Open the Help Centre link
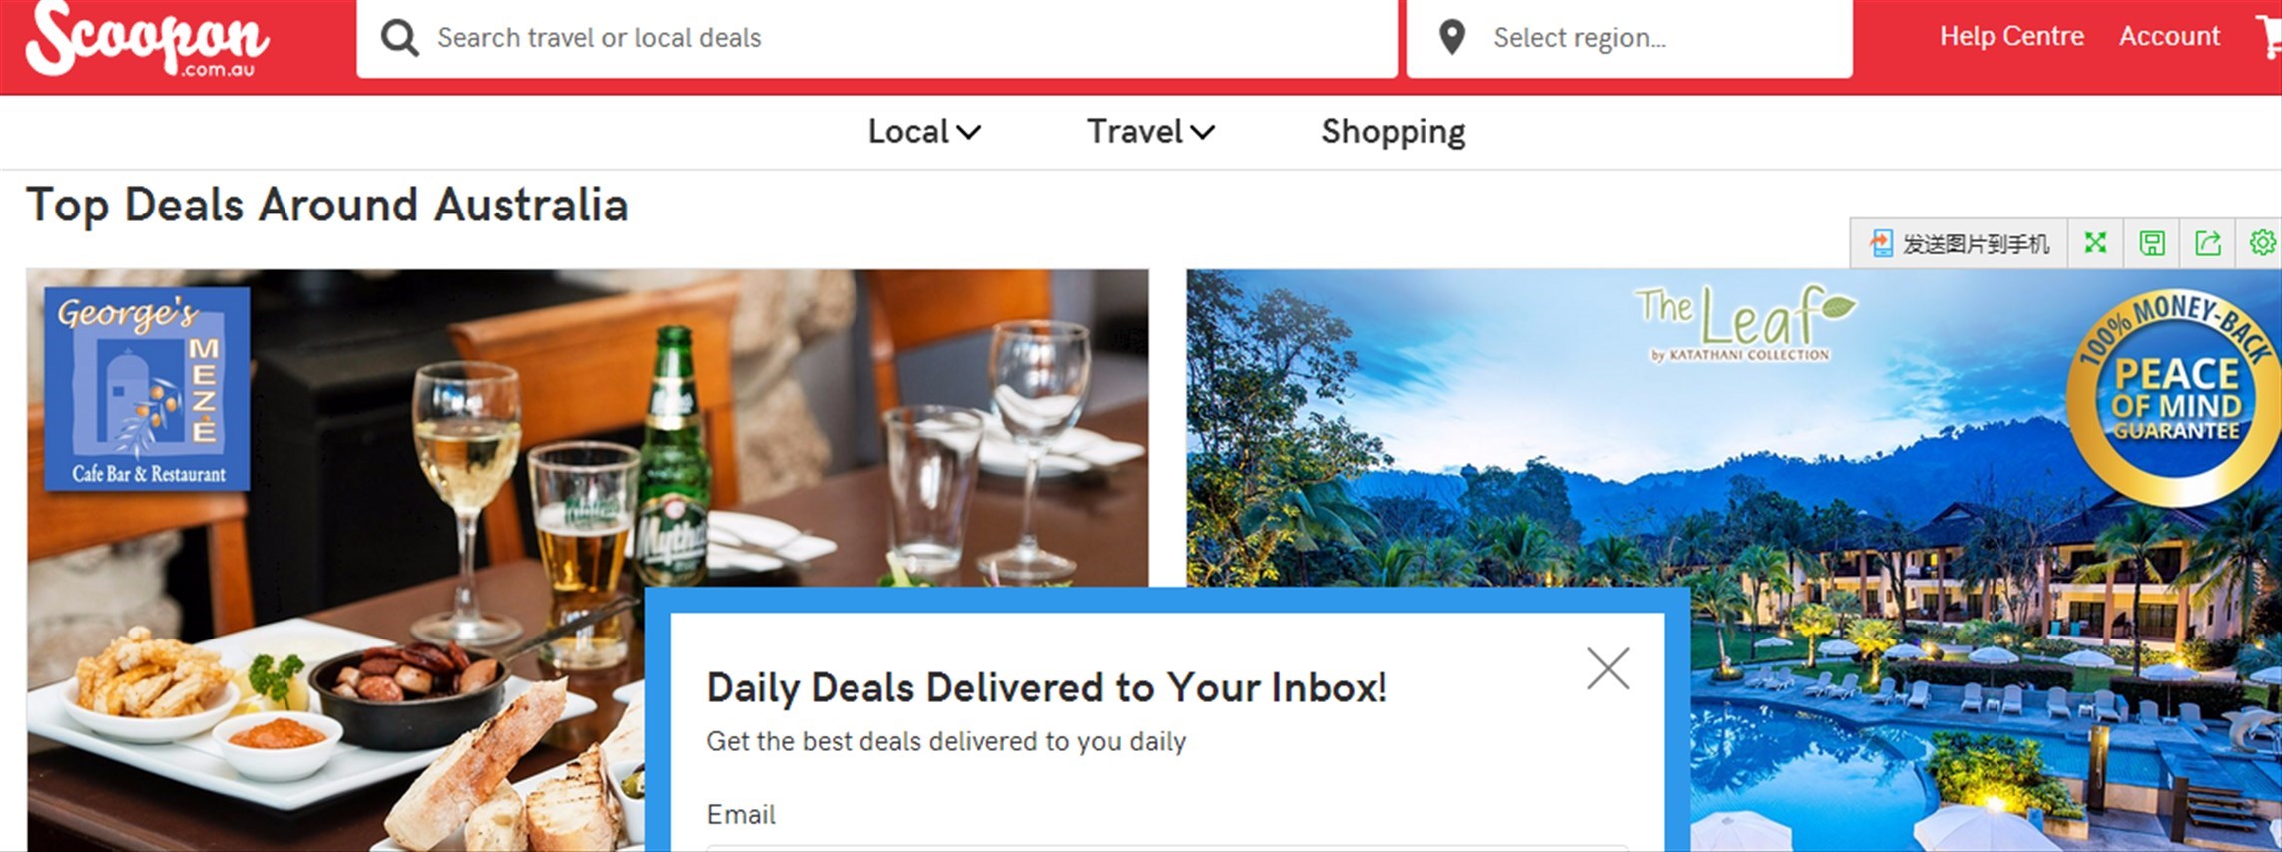This screenshot has height=852, width=2282. pyautogui.click(x=2011, y=36)
